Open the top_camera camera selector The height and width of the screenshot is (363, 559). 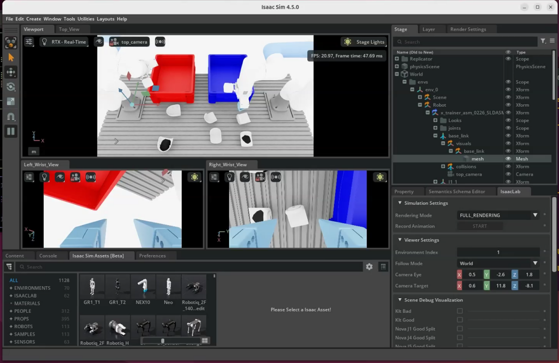coord(129,42)
